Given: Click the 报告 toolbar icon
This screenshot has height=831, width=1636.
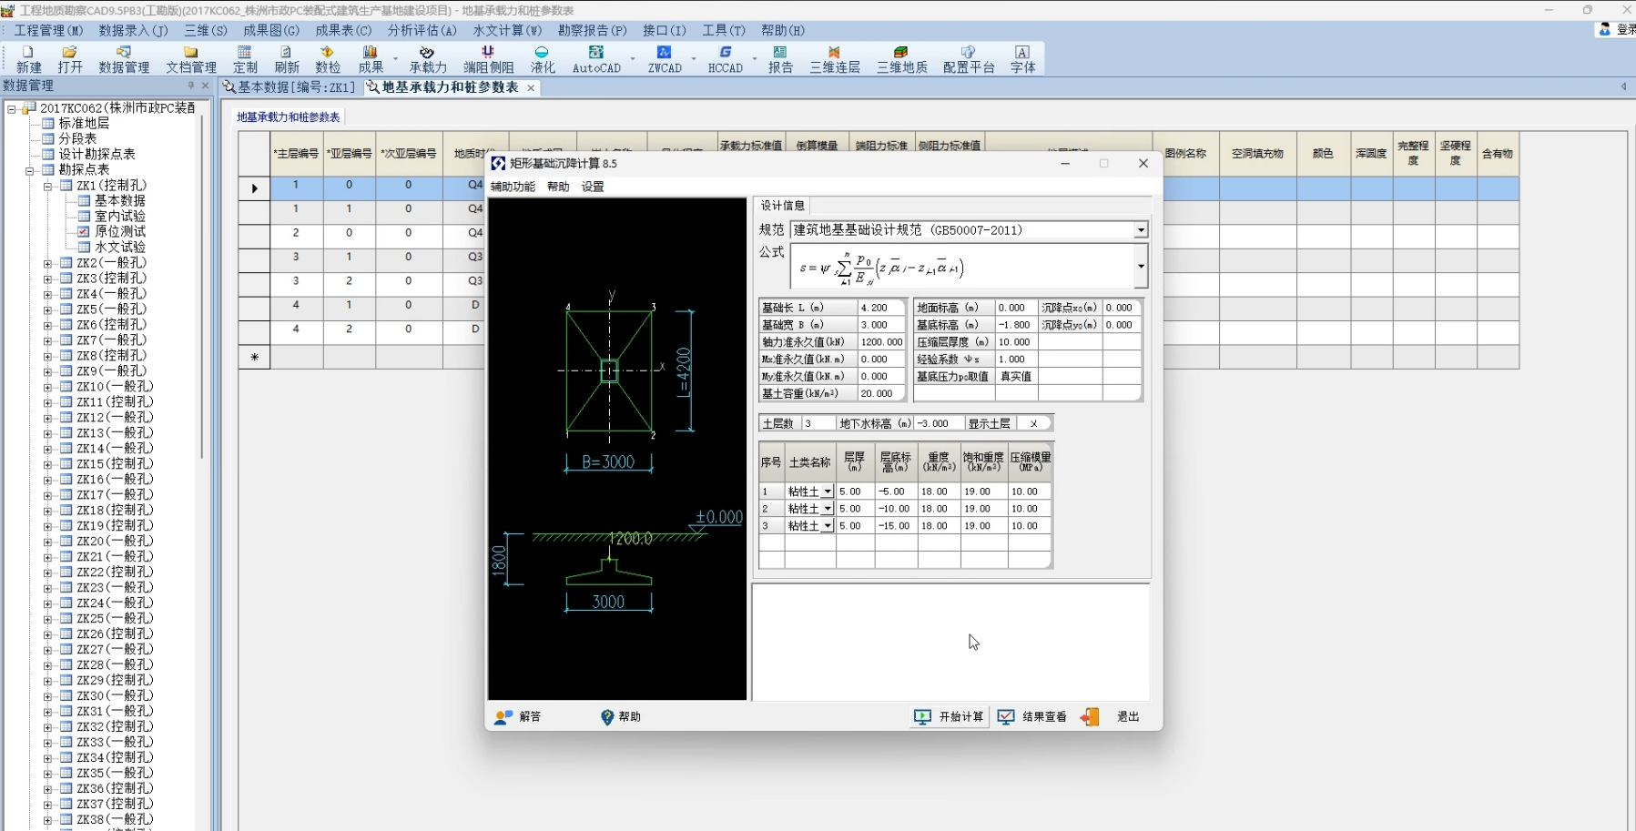Looking at the screenshot, I should (780, 58).
